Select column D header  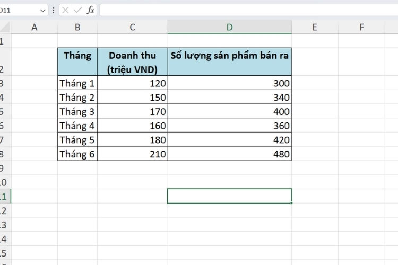229,27
